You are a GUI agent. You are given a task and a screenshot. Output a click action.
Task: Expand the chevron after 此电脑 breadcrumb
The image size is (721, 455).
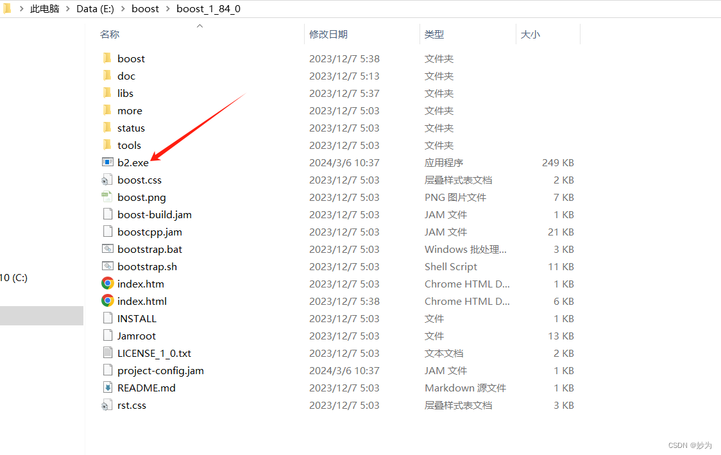point(67,9)
